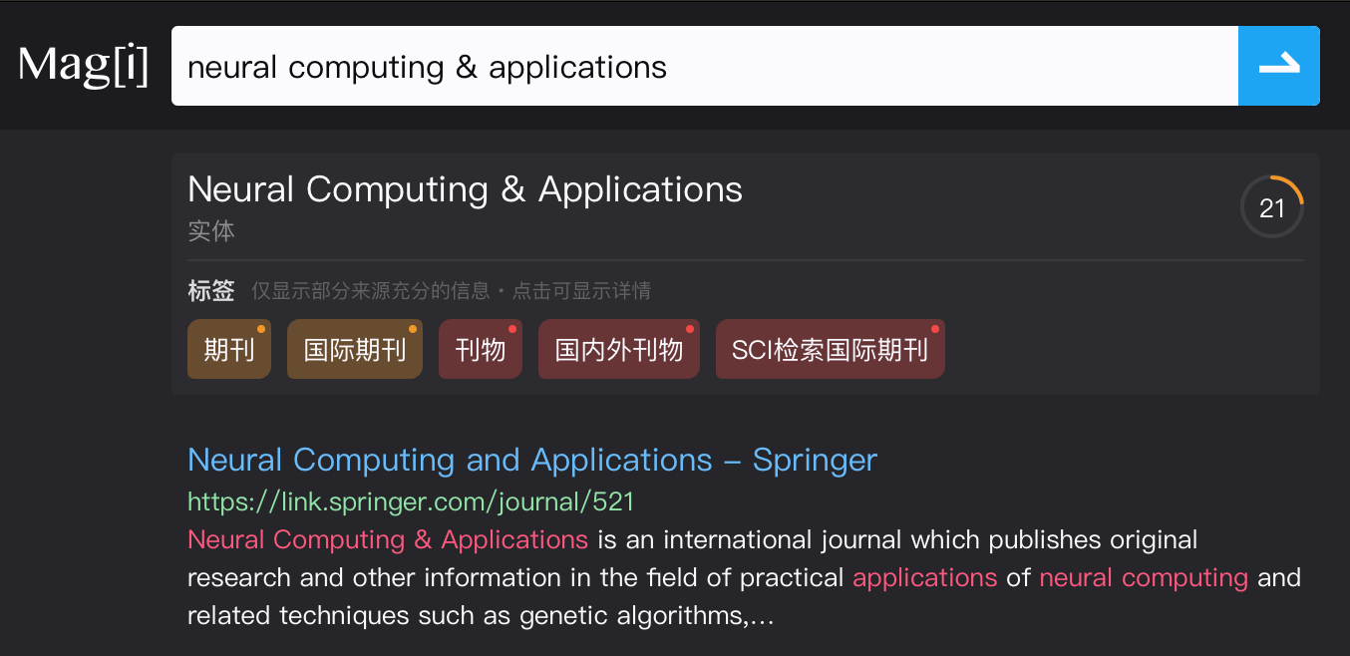Screen dimensions: 1350x656
Task: Select the 刊物 tag
Action: [481, 350]
